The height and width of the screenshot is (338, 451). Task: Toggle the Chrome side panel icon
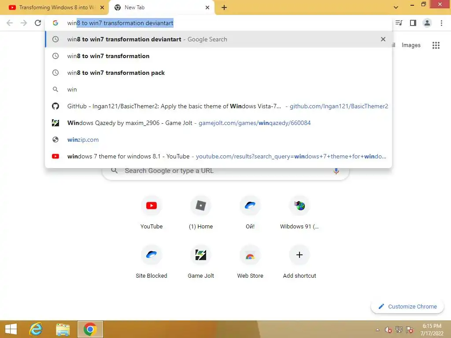click(x=413, y=23)
